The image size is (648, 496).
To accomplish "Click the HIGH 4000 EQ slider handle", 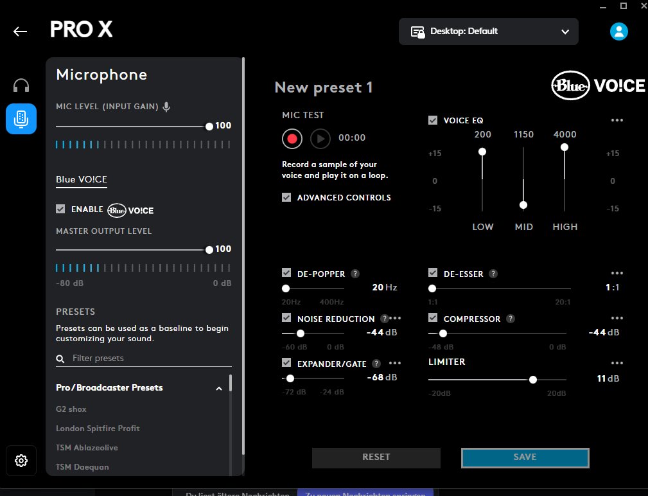I will pos(564,147).
